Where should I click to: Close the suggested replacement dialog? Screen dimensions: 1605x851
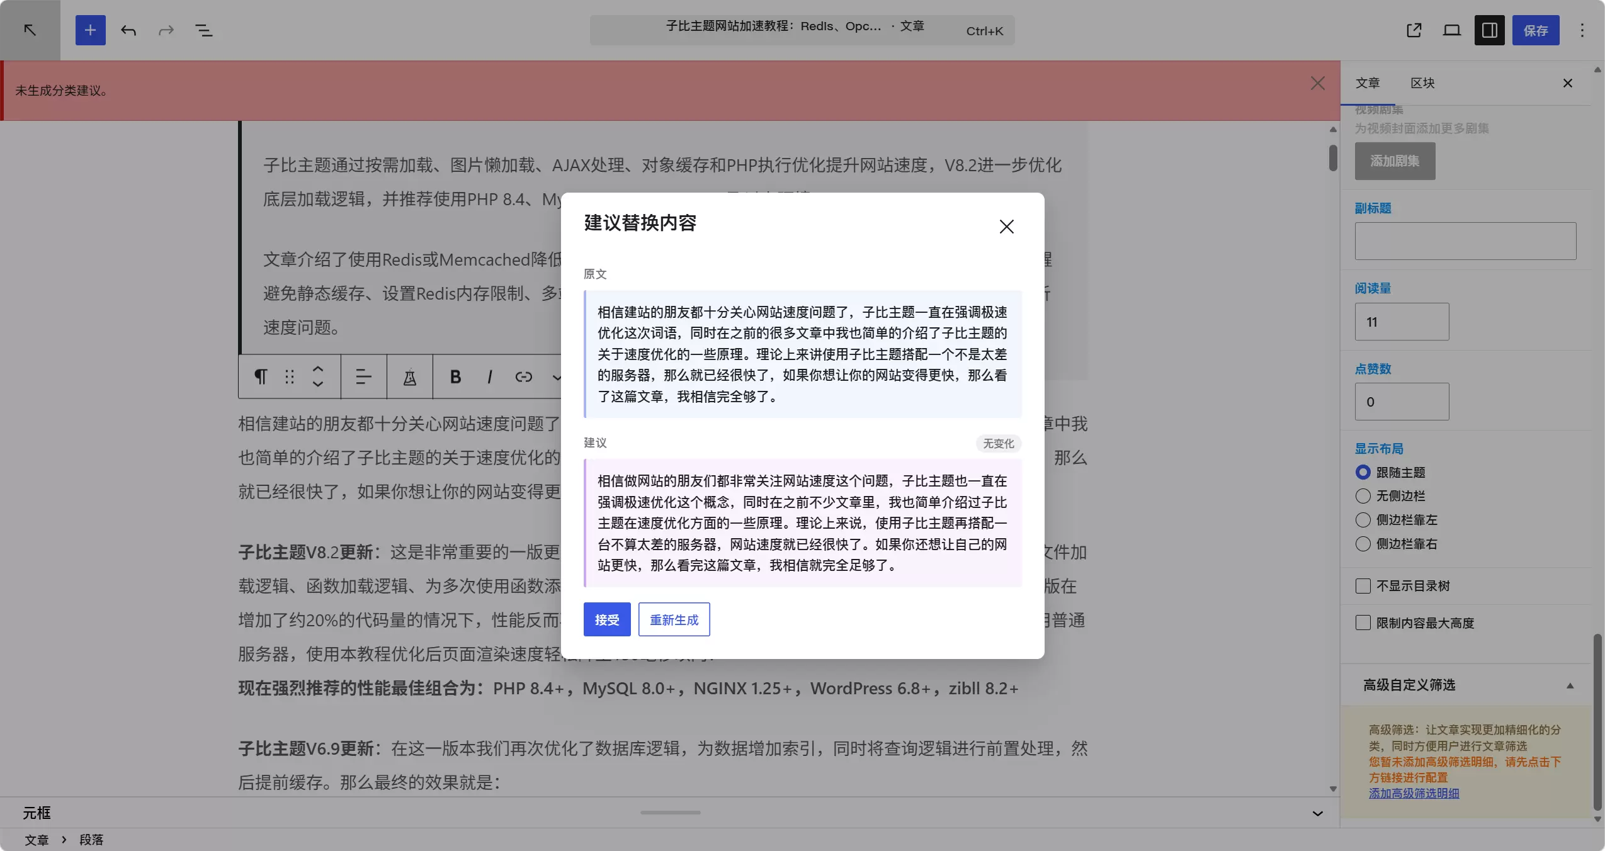(1006, 227)
